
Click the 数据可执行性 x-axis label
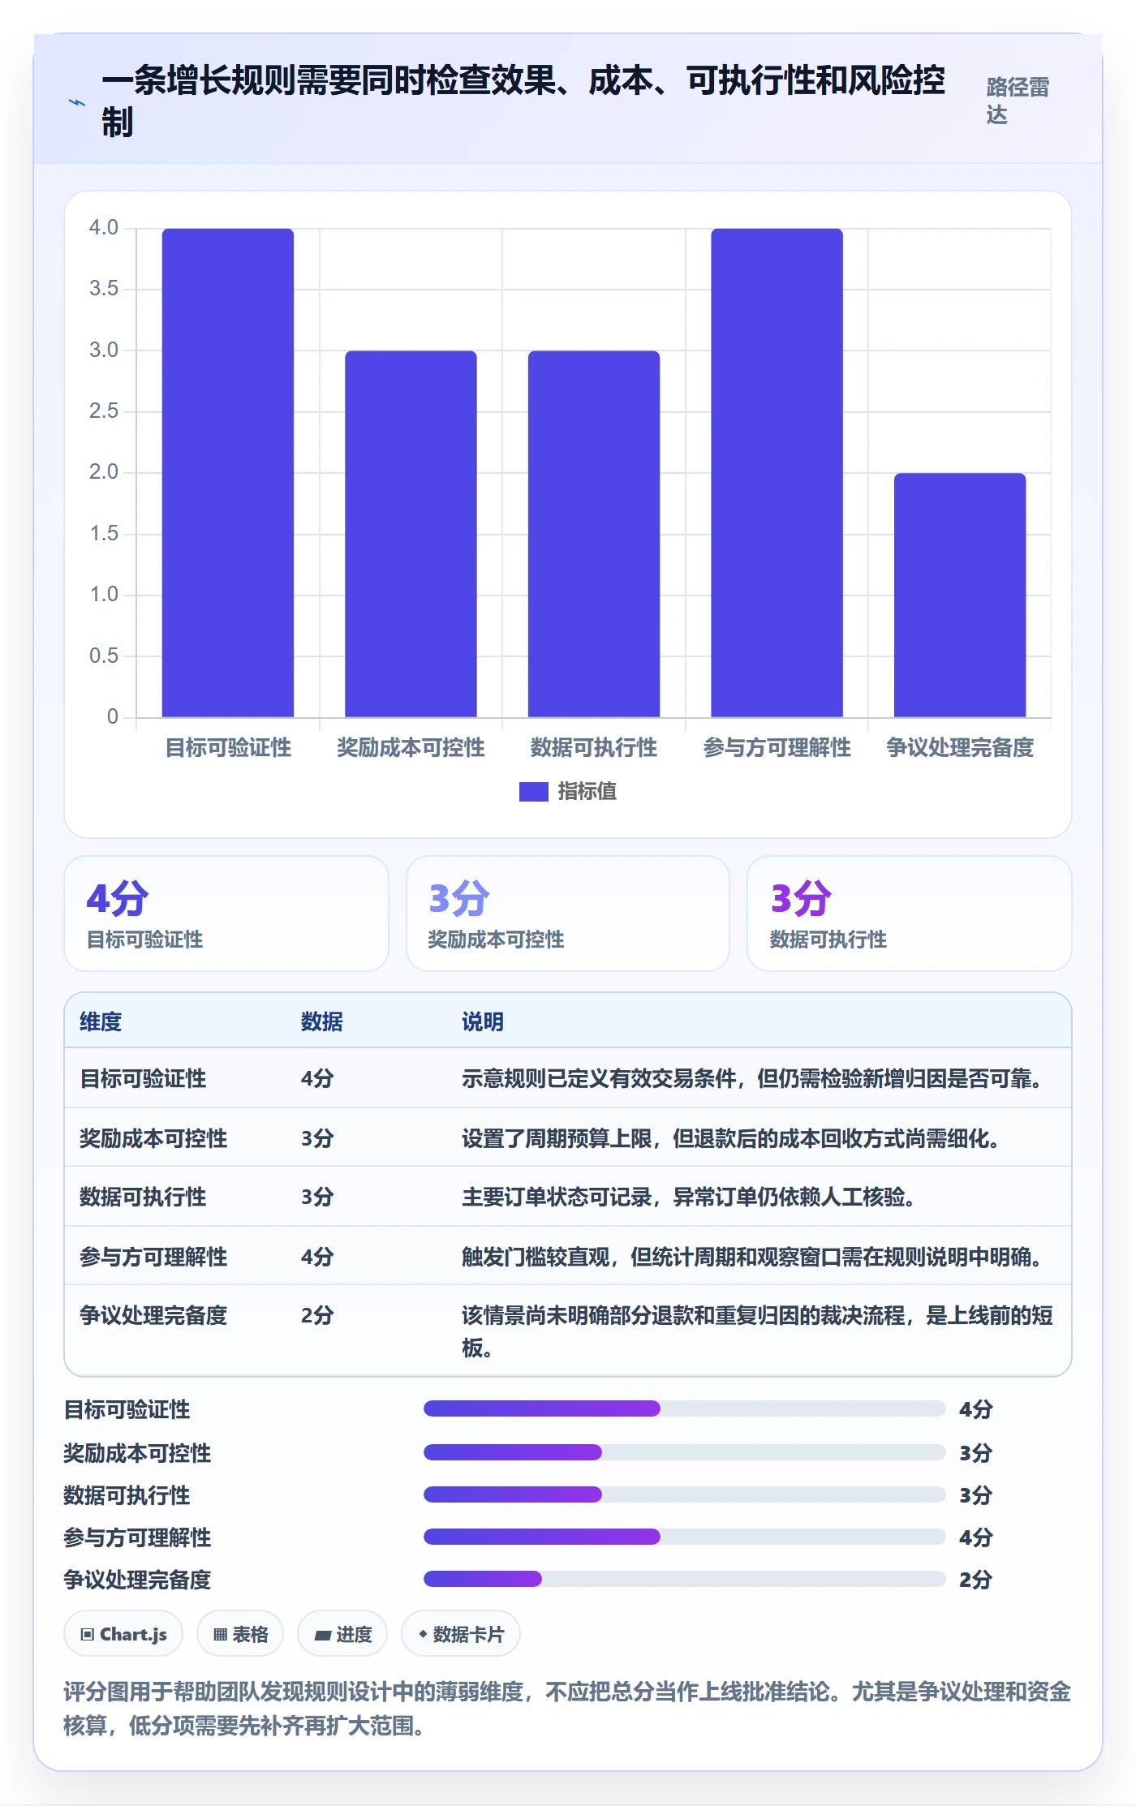click(594, 747)
